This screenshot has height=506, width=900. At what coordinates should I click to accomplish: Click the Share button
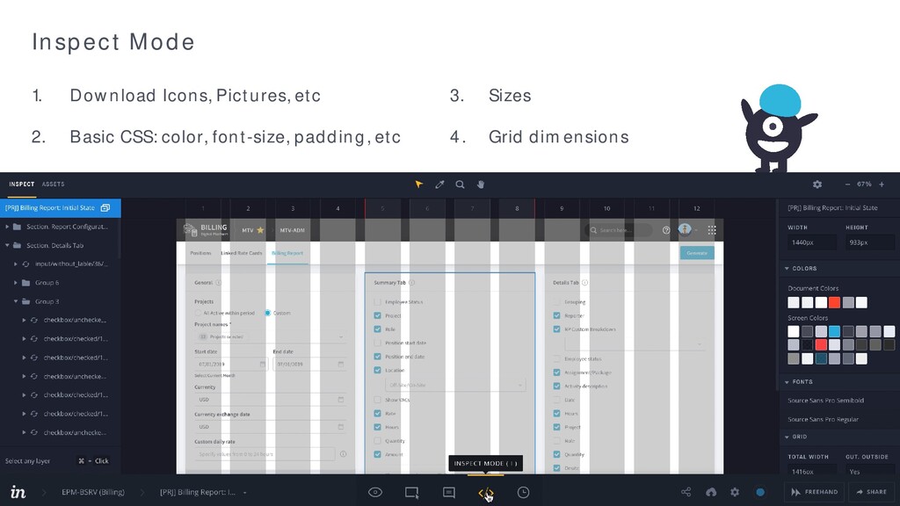(871, 492)
